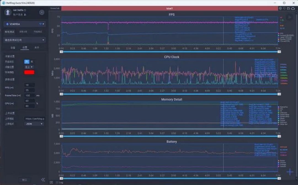The height and width of the screenshot is (185, 298).
Task: Click the blue plus icon at bottom right
Action: pyautogui.click(x=290, y=172)
